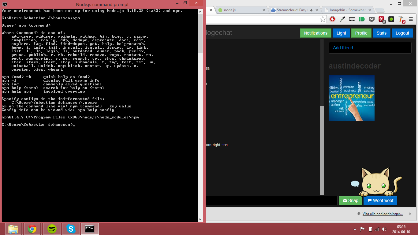Click the green ID extension icon

click(362, 19)
